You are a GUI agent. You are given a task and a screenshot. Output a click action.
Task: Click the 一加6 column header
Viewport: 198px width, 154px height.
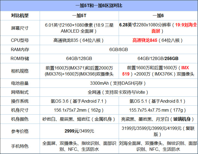click(158, 16)
